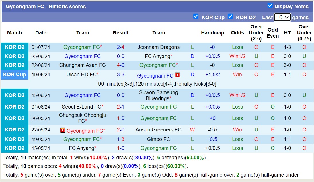
Task: Disable the KOR Cup filter checkbox
Action: (x=196, y=17)
